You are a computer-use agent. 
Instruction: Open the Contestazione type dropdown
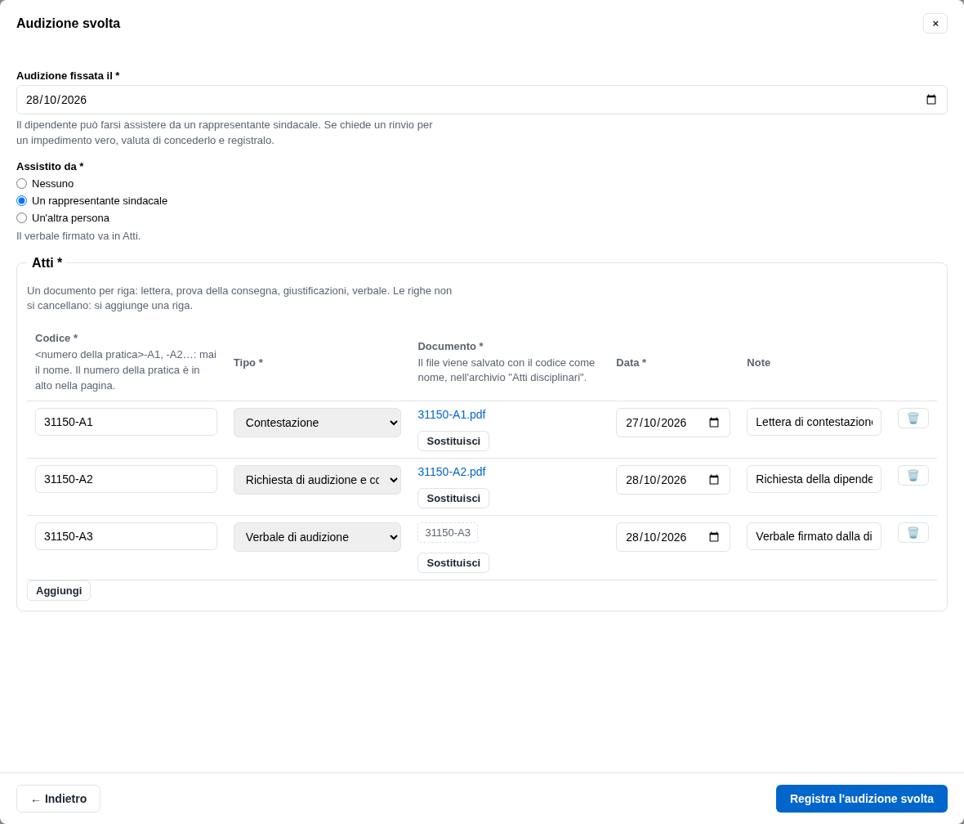pos(317,423)
